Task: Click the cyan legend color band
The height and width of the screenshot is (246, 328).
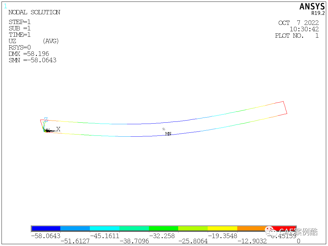Action: (104, 228)
